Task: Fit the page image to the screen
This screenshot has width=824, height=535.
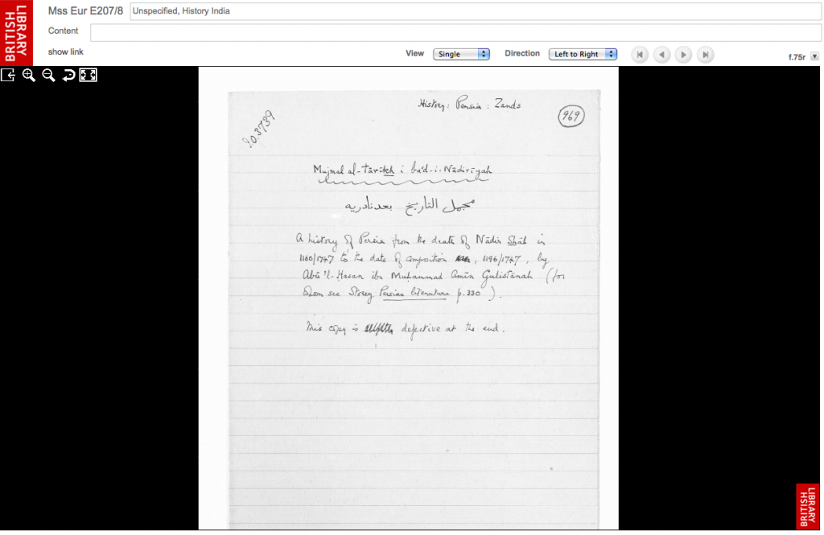Action: [88, 75]
